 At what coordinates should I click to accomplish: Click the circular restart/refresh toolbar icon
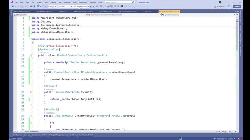(x=91, y=7)
